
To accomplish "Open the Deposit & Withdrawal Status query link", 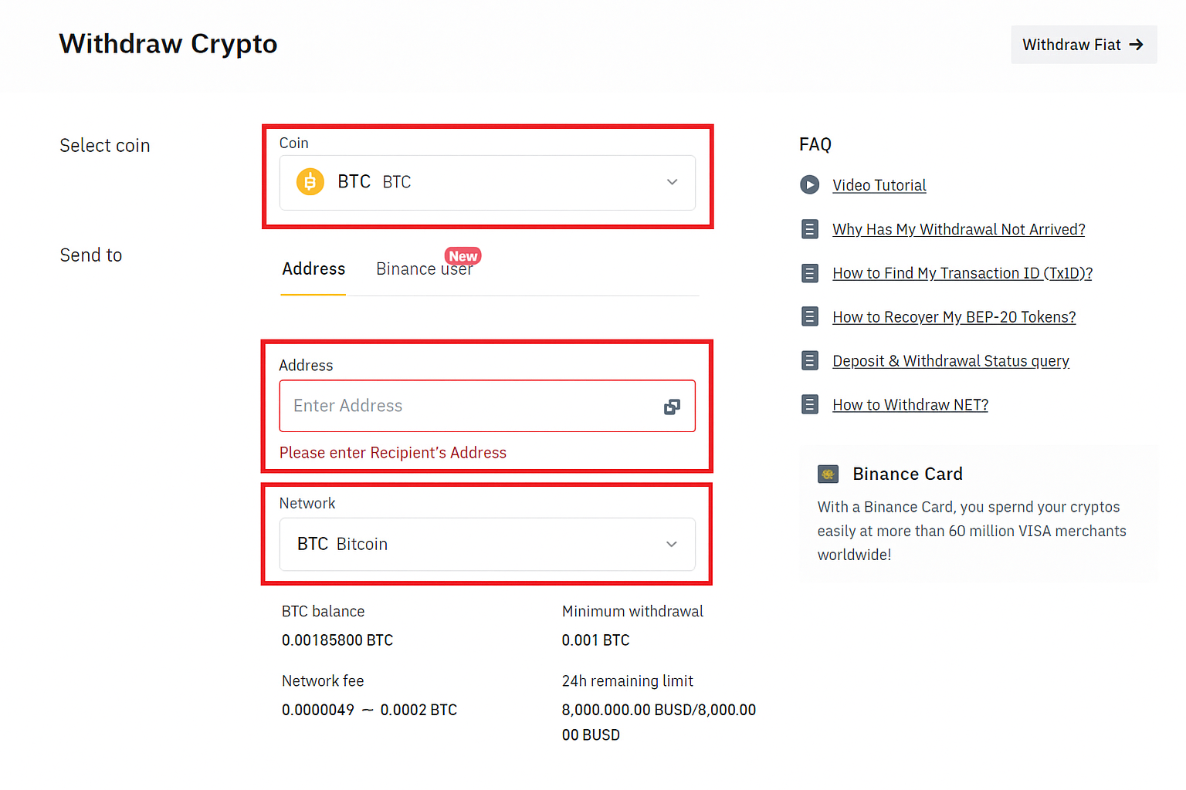I will [x=950, y=360].
